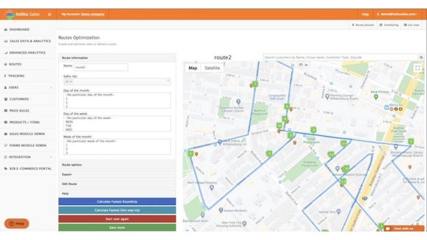Image resolution: width=427 pixels, height=240 pixels.
Task: Switch to the default Map view
Action: click(192, 68)
